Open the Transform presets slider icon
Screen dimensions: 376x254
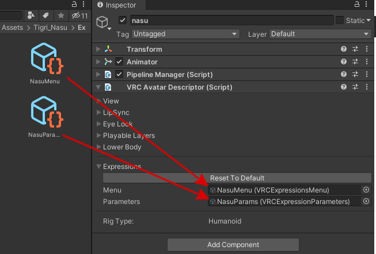(x=355, y=49)
